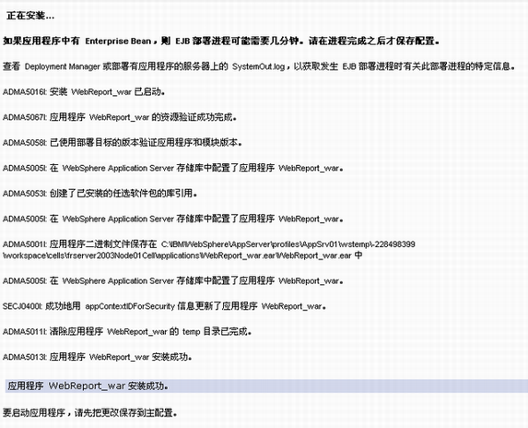Image resolution: width=528 pixels, height=428 pixels.
Task: Click the second ADMA5005I repository message
Action: [173, 219]
